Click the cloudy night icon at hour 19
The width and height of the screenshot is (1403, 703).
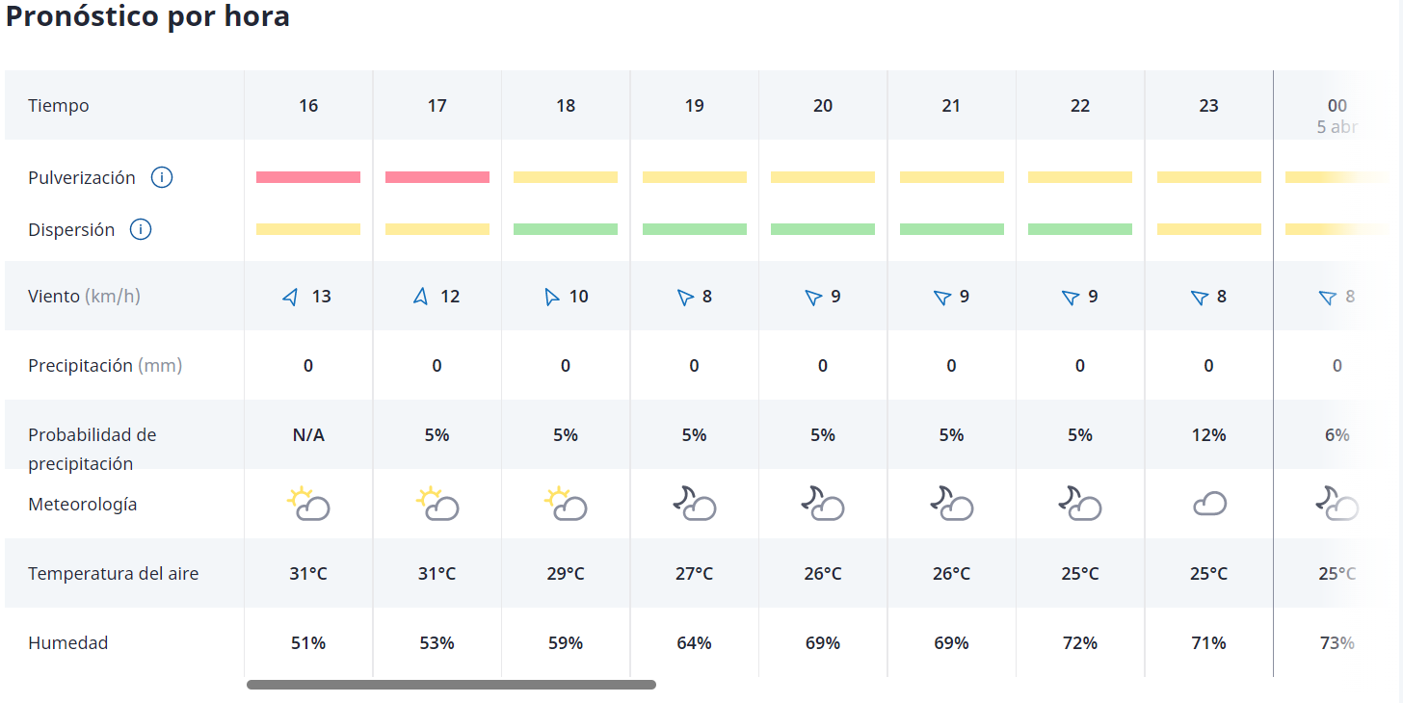point(694,504)
